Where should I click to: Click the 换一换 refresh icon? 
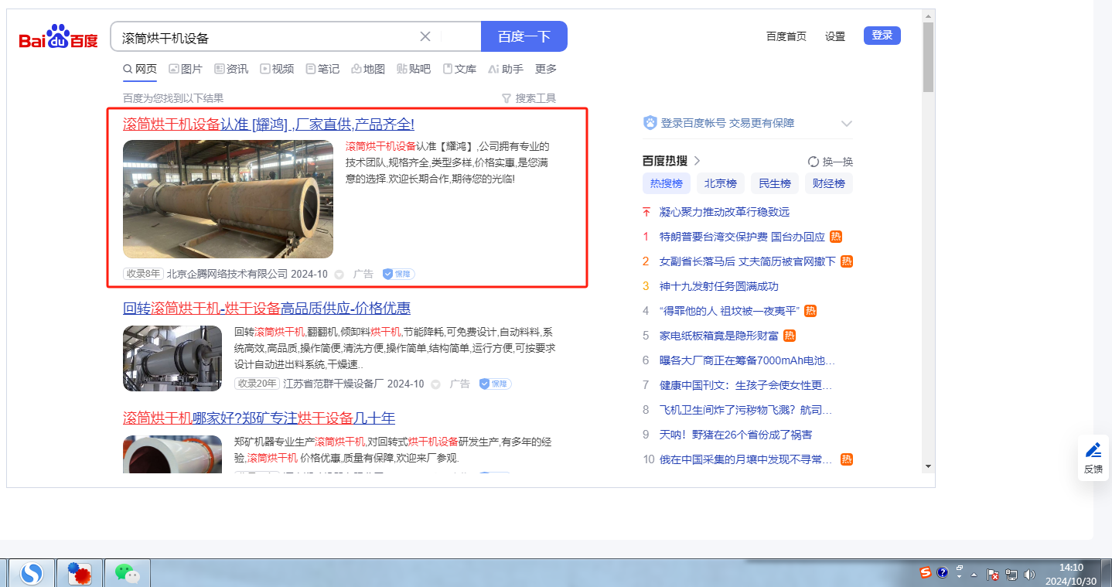(x=814, y=162)
